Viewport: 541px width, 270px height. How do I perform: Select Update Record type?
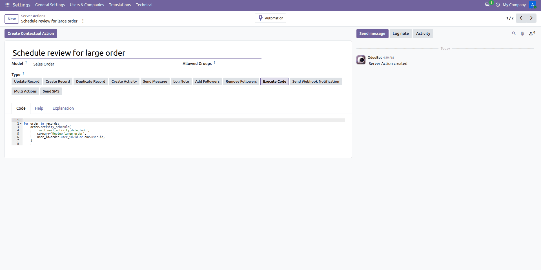click(x=27, y=82)
